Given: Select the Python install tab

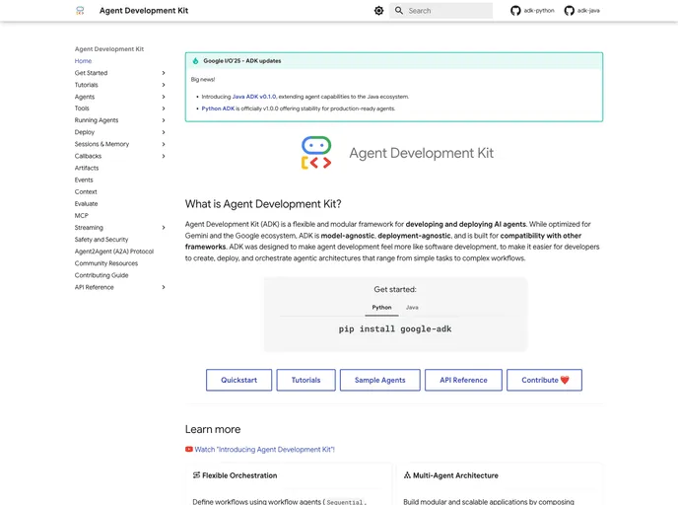Looking at the screenshot, I should pos(381,307).
